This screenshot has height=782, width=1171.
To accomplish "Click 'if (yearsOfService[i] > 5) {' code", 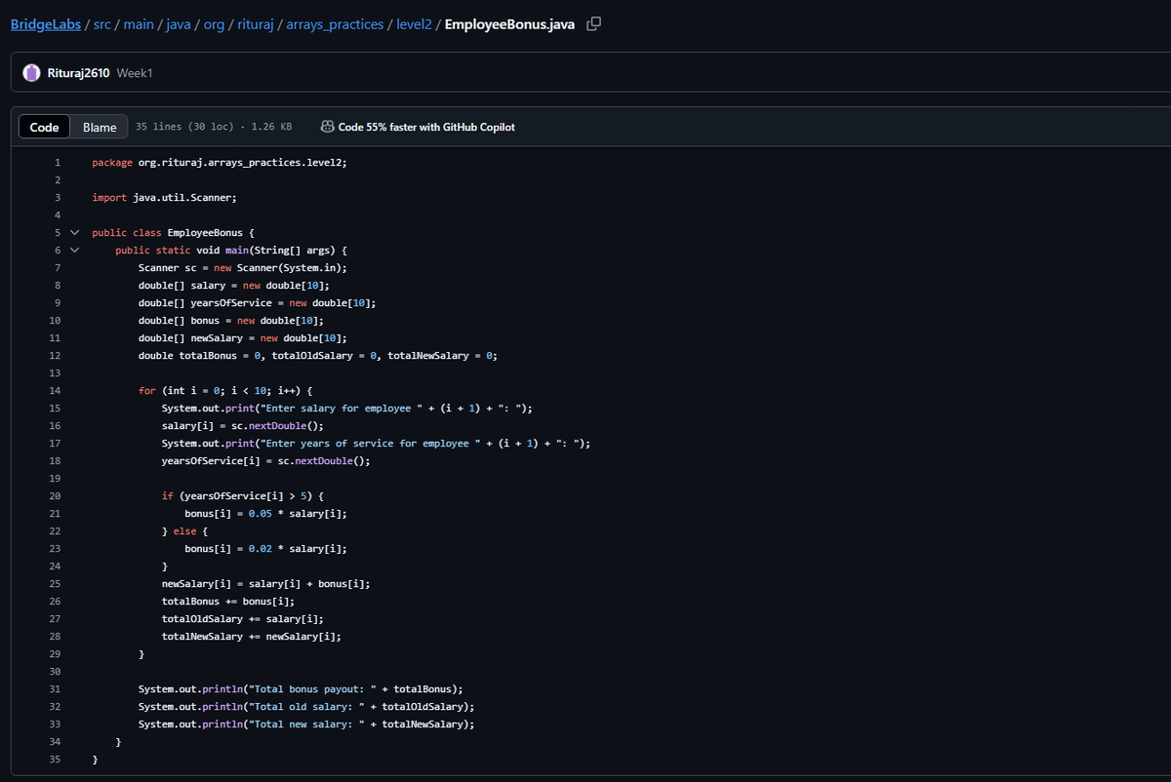I will coord(242,496).
